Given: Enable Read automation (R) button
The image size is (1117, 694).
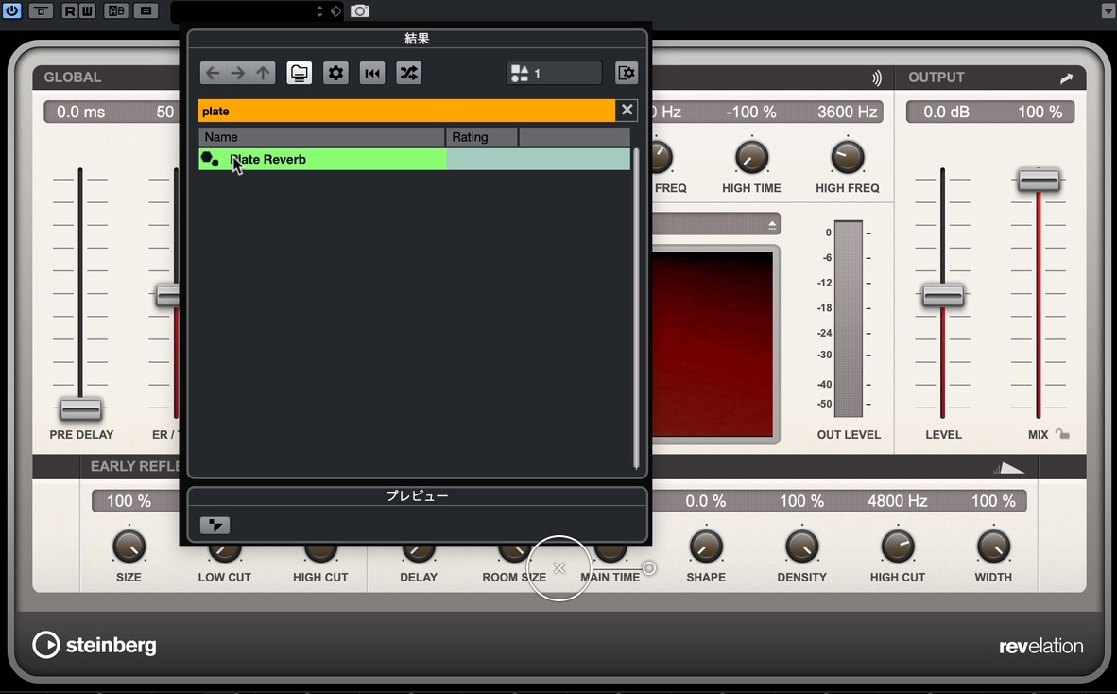Looking at the screenshot, I should 70,10.
